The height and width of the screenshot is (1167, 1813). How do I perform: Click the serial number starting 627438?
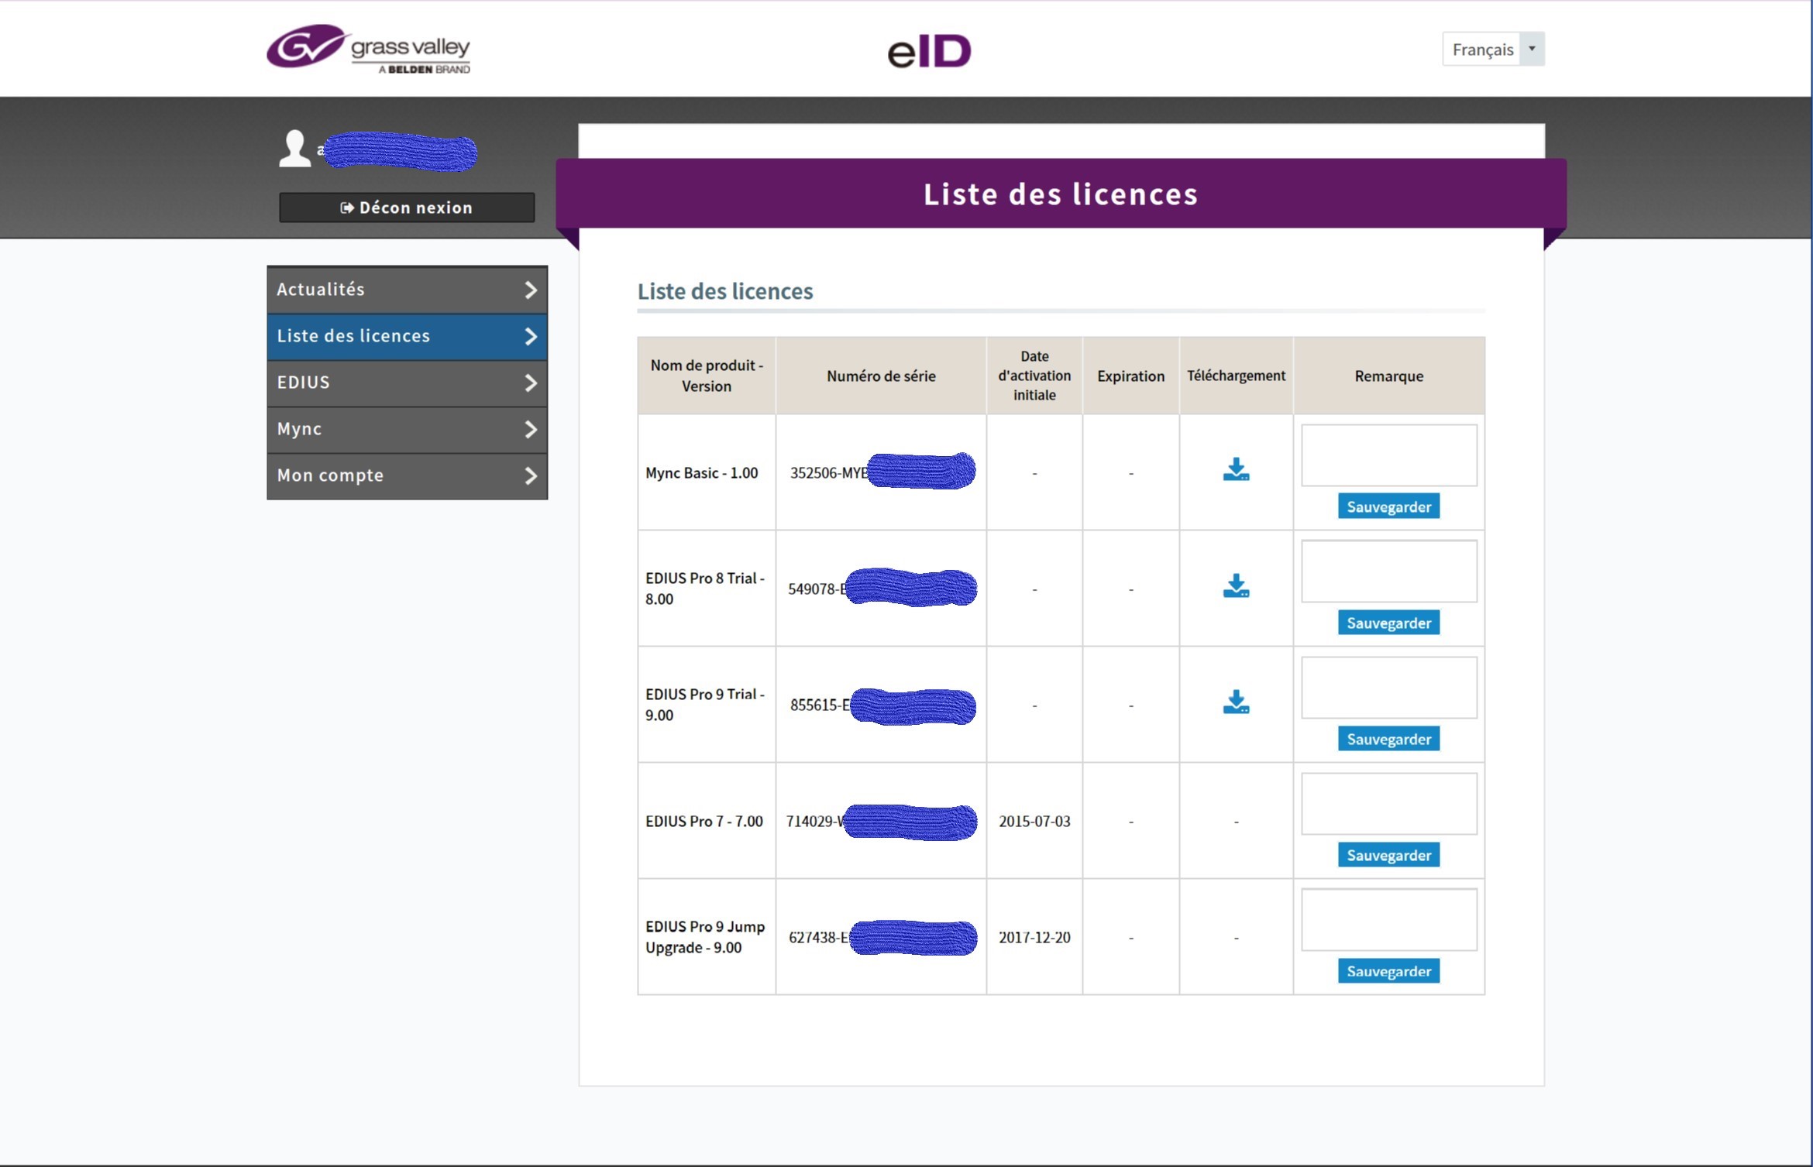click(882, 938)
